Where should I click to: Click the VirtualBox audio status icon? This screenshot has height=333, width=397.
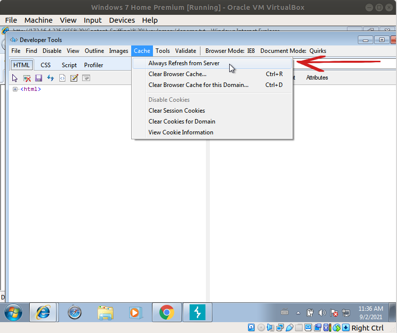[270, 328]
